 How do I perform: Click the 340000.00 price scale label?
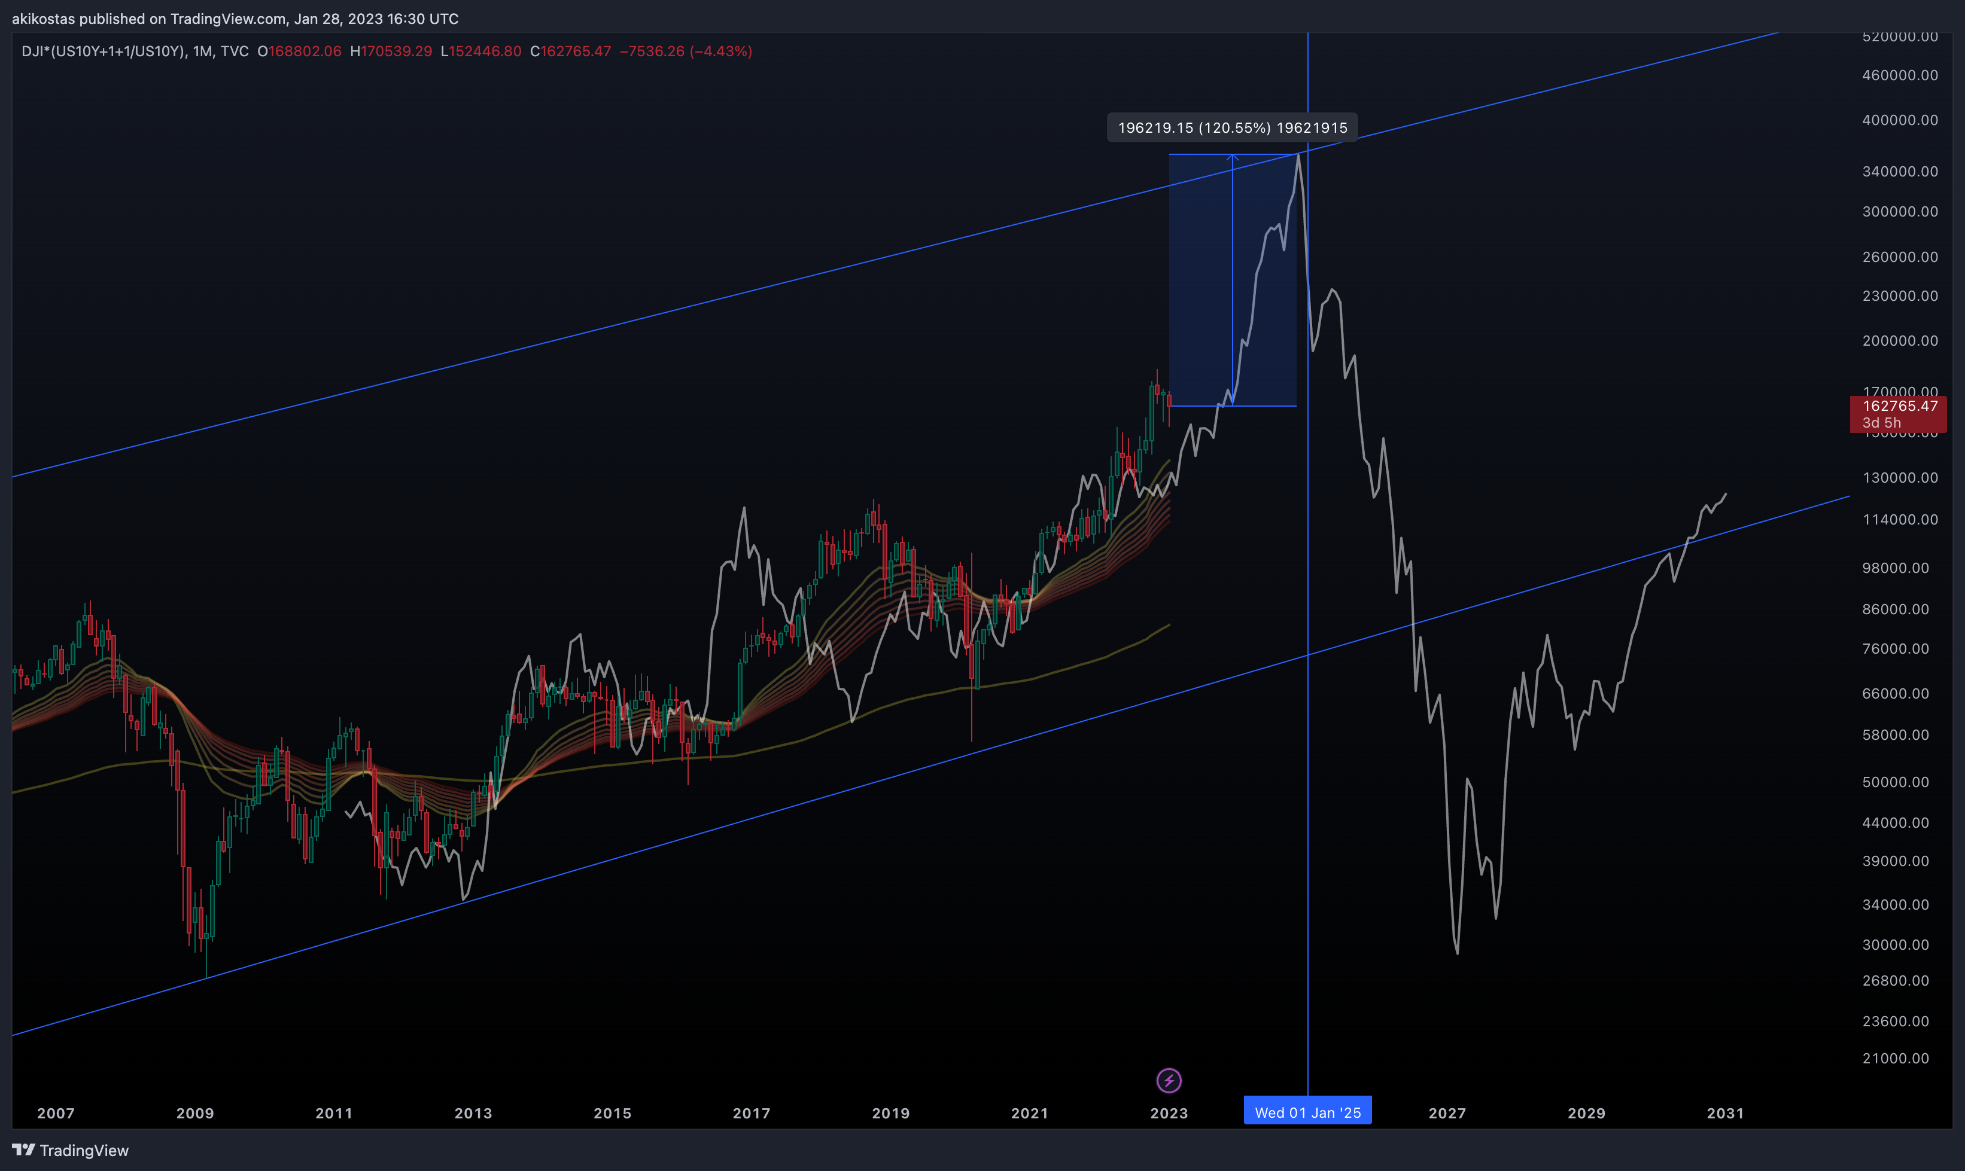pos(1899,171)
